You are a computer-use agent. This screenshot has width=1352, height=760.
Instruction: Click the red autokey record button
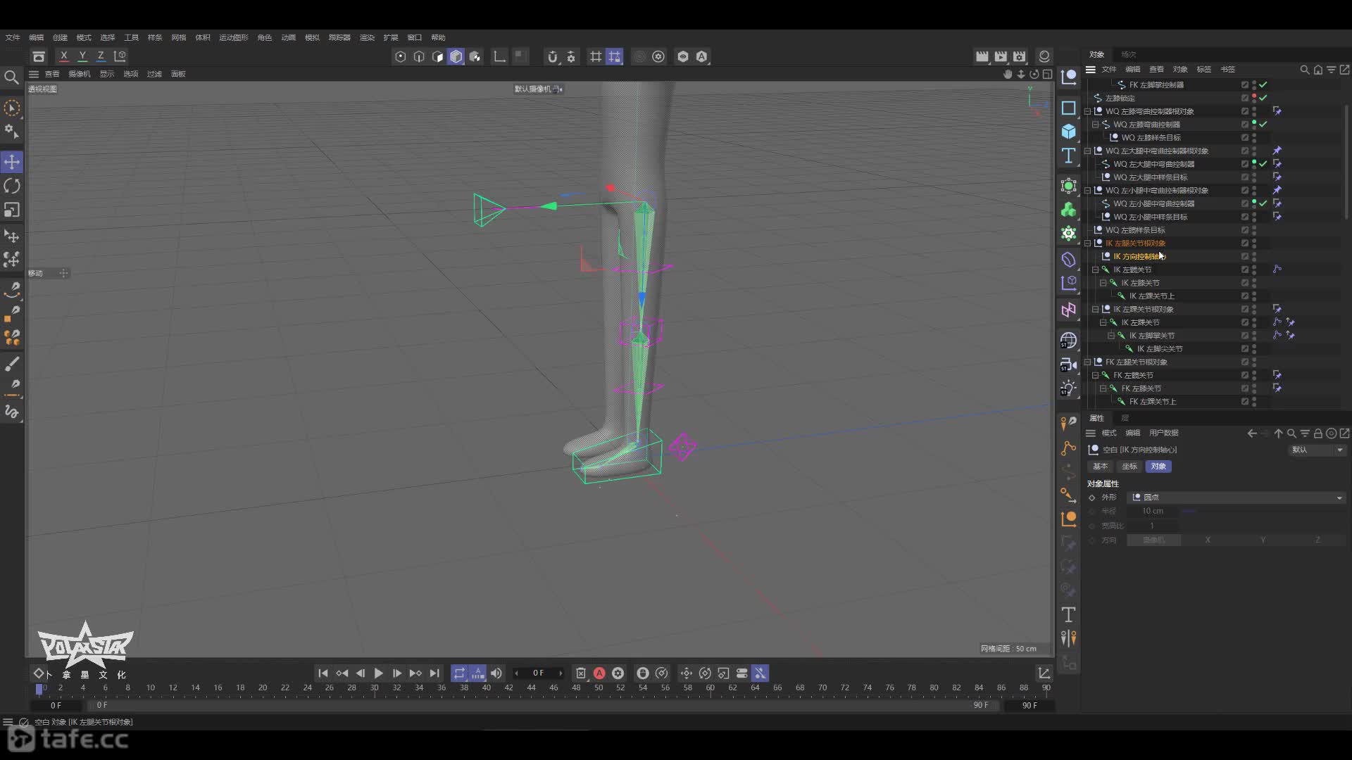pos(599,673)
